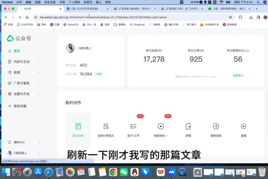
Task: Open the 视频消息 dropdown arrow
Action: [x=167, y=136]
